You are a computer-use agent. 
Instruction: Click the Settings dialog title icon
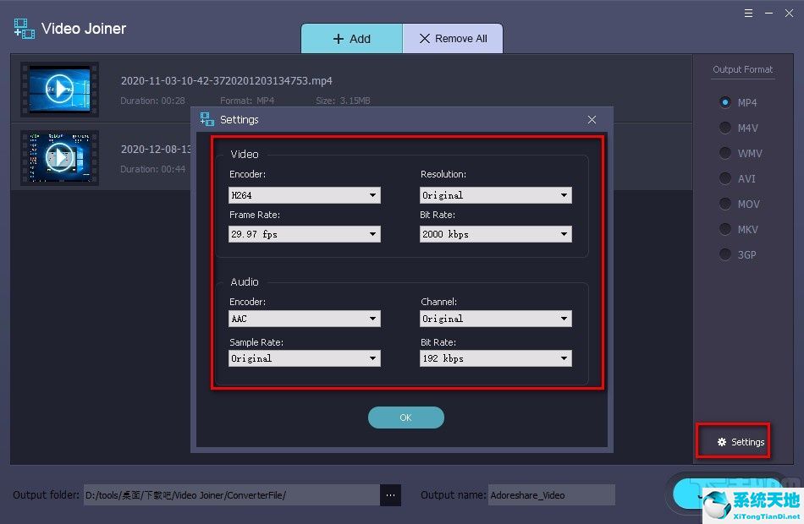click(x=207, y=120)
